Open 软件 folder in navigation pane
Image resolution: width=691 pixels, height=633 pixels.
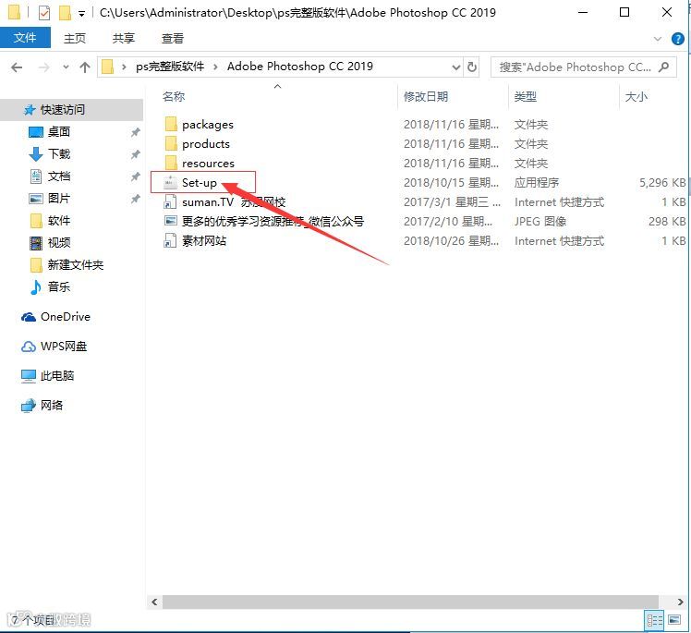pyautogui.click(x=59, y=221)
